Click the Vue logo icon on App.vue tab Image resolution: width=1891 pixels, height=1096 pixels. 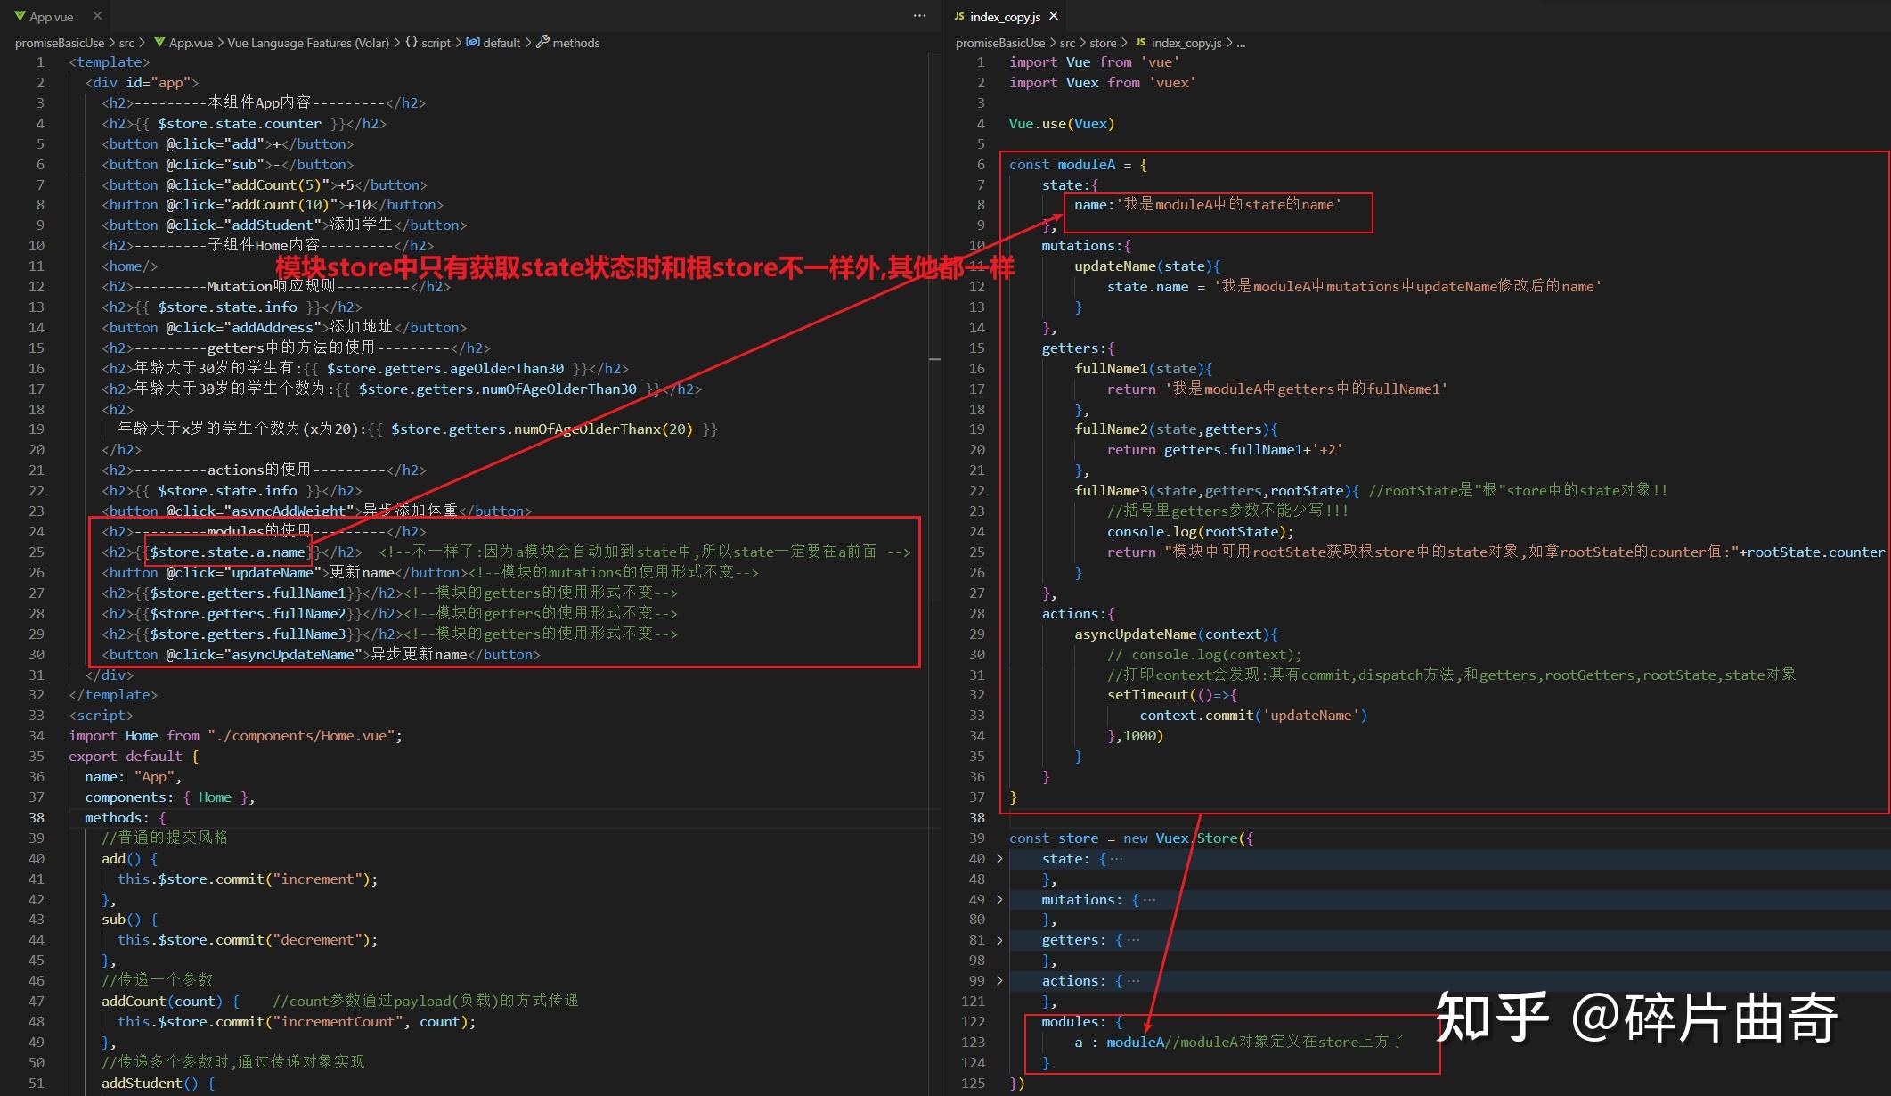[20, 17]
